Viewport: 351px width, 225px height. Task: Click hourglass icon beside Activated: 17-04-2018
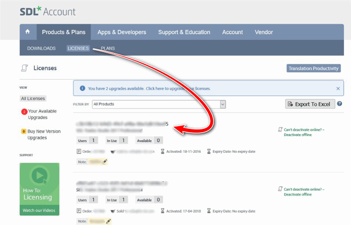tap(162, 211)
